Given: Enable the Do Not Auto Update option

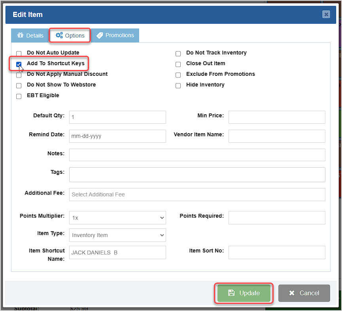Looking at the screenshot, I should [x=19, y=53].
